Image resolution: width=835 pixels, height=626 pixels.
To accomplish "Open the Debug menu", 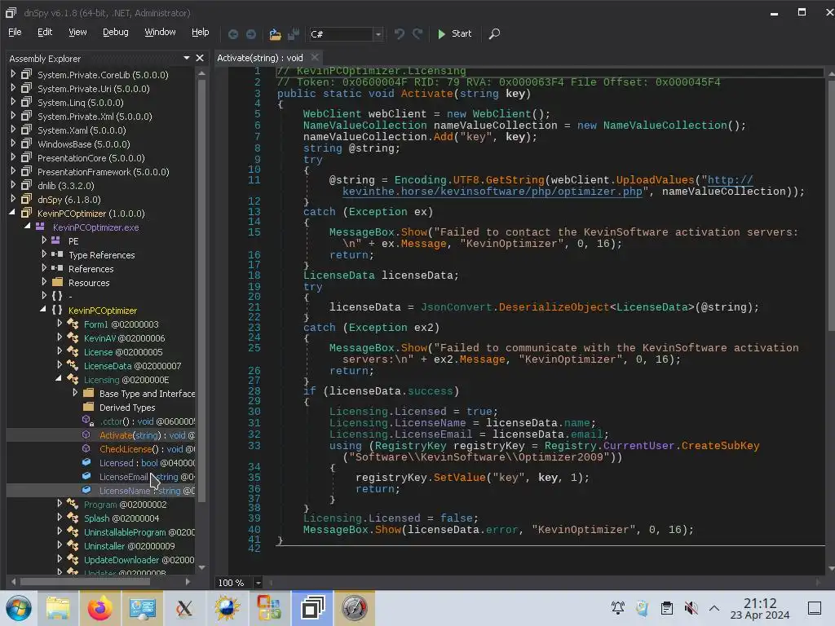I will click(x=116, y=32).
